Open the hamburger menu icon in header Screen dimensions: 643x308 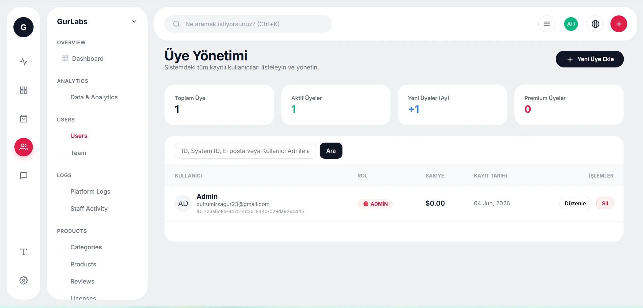point(547,24)
